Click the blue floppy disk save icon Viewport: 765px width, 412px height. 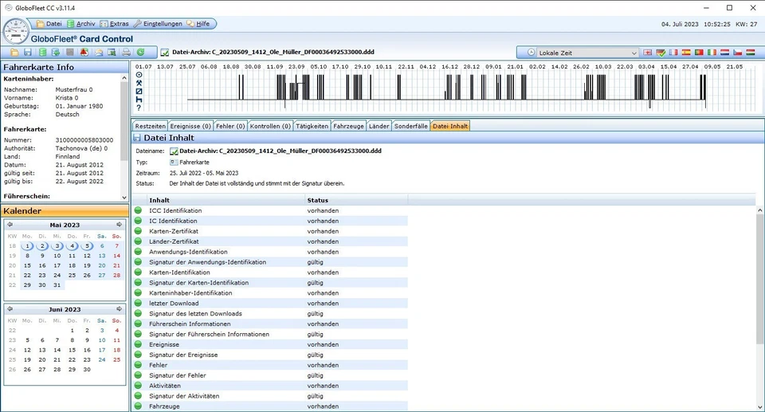click(28, 52)
